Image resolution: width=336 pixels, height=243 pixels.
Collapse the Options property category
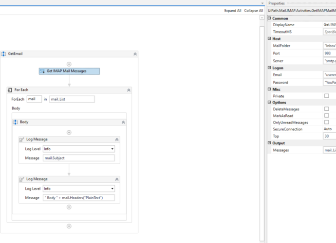pos(269,103)
